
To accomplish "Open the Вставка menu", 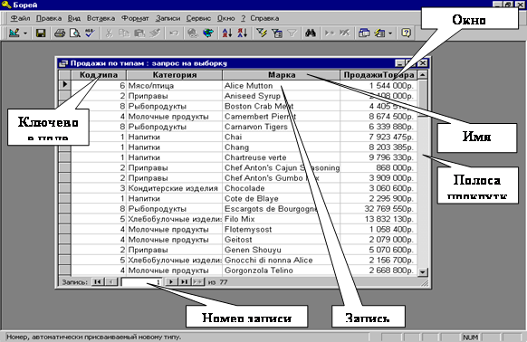I will 101,18.
